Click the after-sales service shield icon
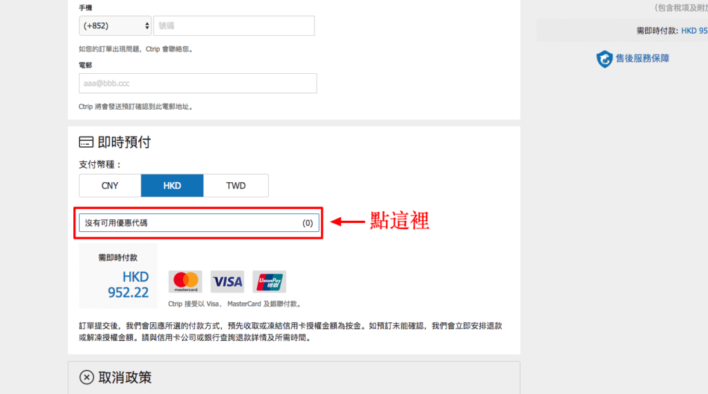 (x=604, y=59)
